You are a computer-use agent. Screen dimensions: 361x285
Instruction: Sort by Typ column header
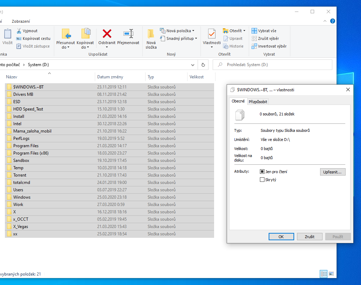pos(166,77)
